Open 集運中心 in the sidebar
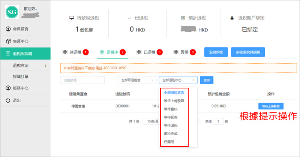Screen dimensions: 300x157 pos(20,41)
